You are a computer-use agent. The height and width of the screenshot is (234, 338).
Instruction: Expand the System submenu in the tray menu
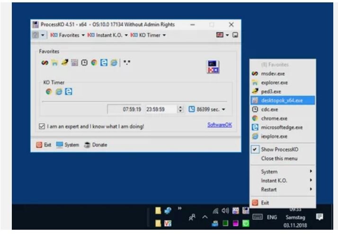pos(283,171)
